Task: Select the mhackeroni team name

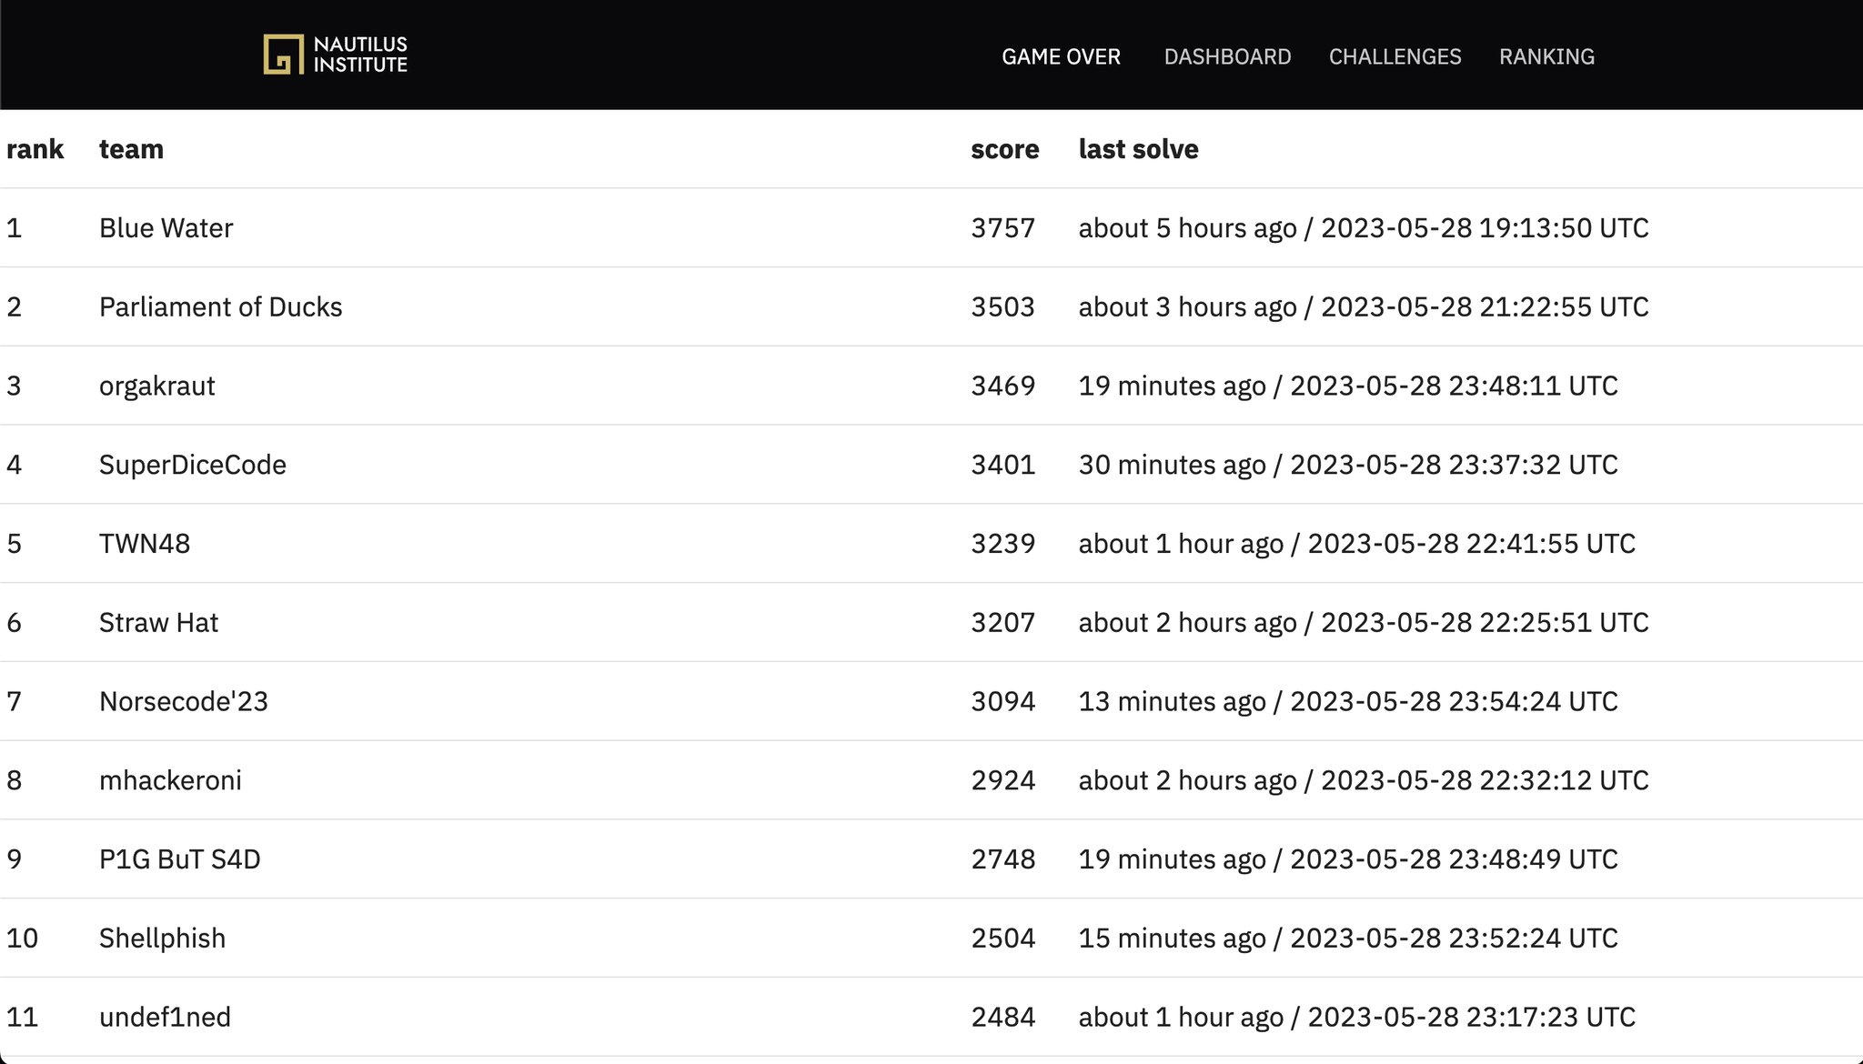Action: [x=170, y=780]
